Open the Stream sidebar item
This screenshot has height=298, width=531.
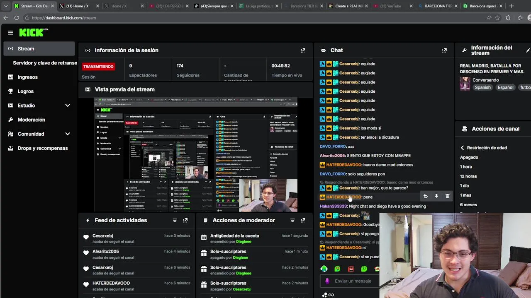click(39, 49)
